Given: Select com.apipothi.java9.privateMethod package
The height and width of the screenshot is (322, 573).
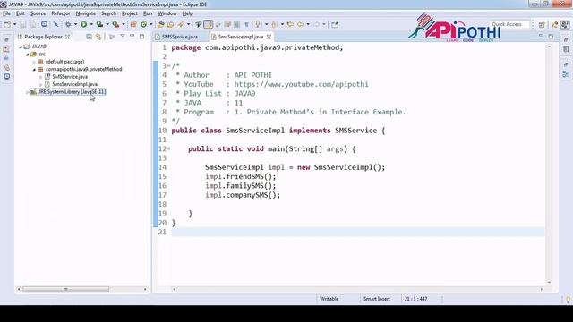Looking at the screenshot, I should pos(83,69).
